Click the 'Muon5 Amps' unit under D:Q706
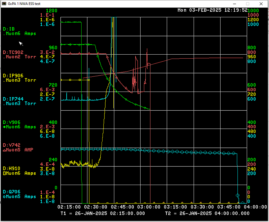The image size is (269, 222). coord(21,196)
